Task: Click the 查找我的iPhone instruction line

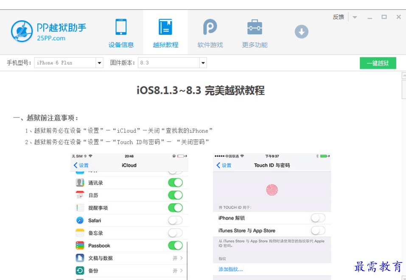Action: coord(119,131)
